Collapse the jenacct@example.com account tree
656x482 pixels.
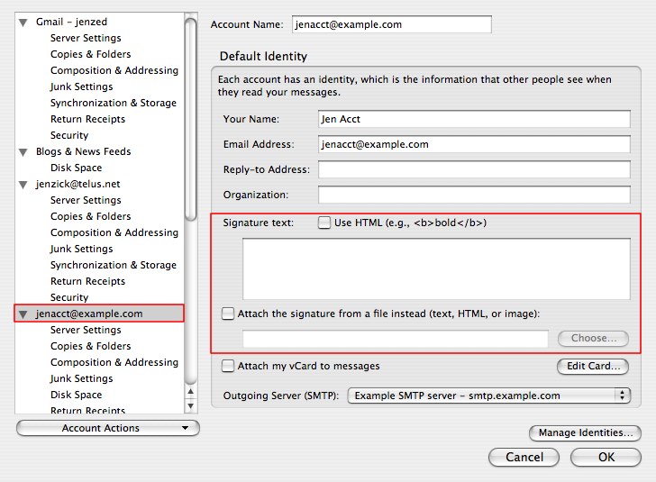point(23,314)
